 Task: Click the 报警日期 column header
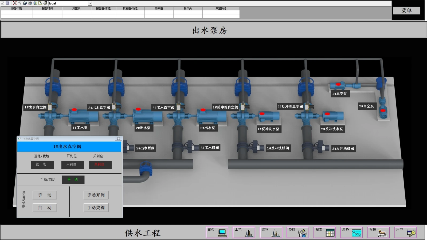(x=17, y=8)
